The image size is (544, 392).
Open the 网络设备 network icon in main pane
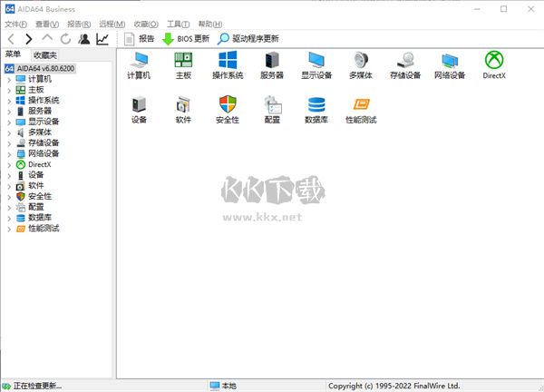(450, 65)
